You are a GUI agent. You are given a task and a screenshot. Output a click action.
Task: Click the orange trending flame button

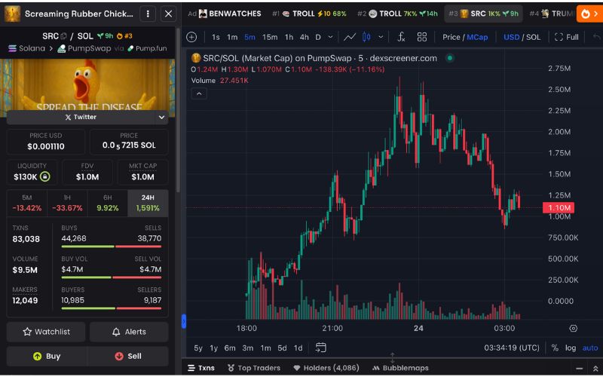(x=589, y=14)
